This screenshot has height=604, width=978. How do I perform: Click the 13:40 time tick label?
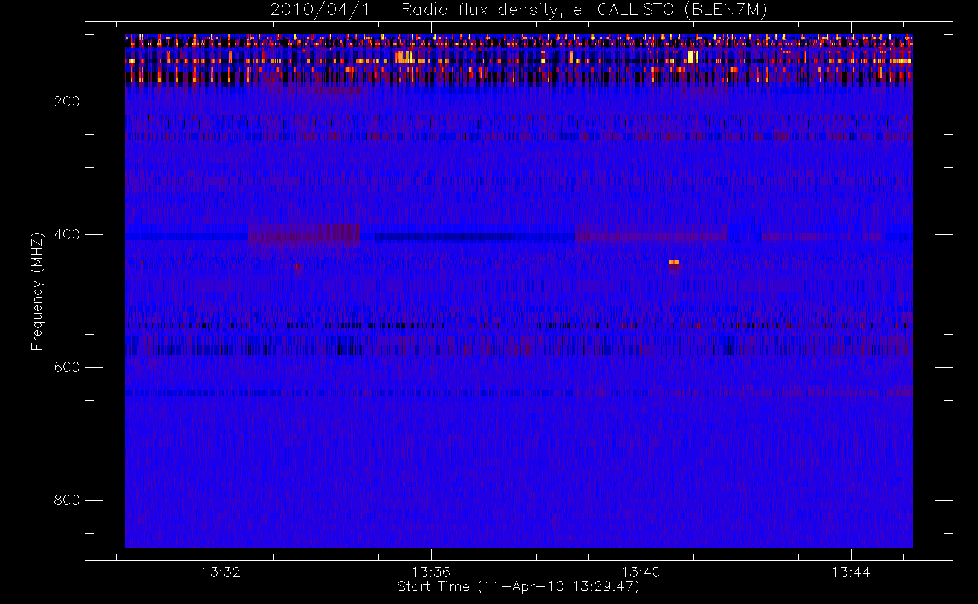click(641, 572)
